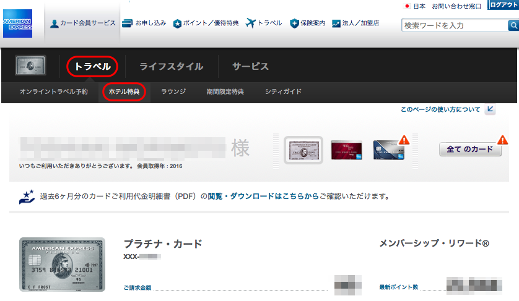Select the サービス tab
Viewport: 519px width, 301px height.
(x=250, y=66)
